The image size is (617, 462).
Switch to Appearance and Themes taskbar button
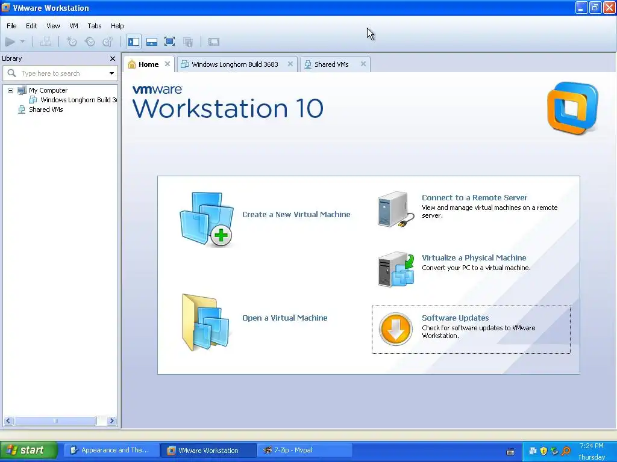(111, 450)
